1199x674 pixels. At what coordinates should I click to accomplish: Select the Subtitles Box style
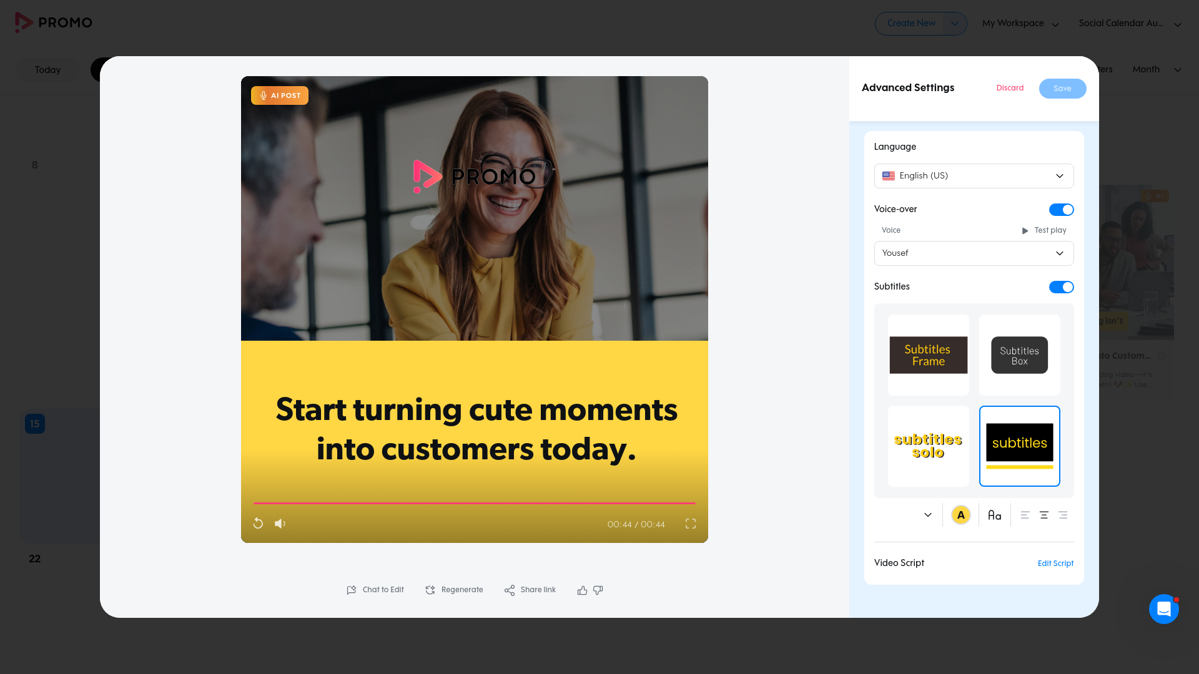click(x=1020, y=355)
